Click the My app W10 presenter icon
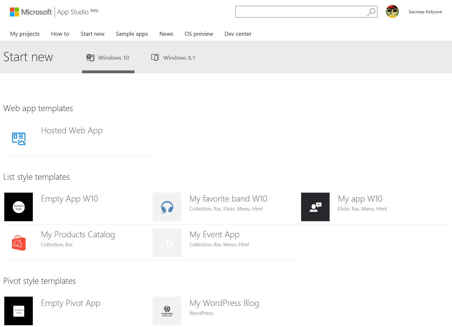The width and height of the screenshot is (452, 327). click(315, 207)
